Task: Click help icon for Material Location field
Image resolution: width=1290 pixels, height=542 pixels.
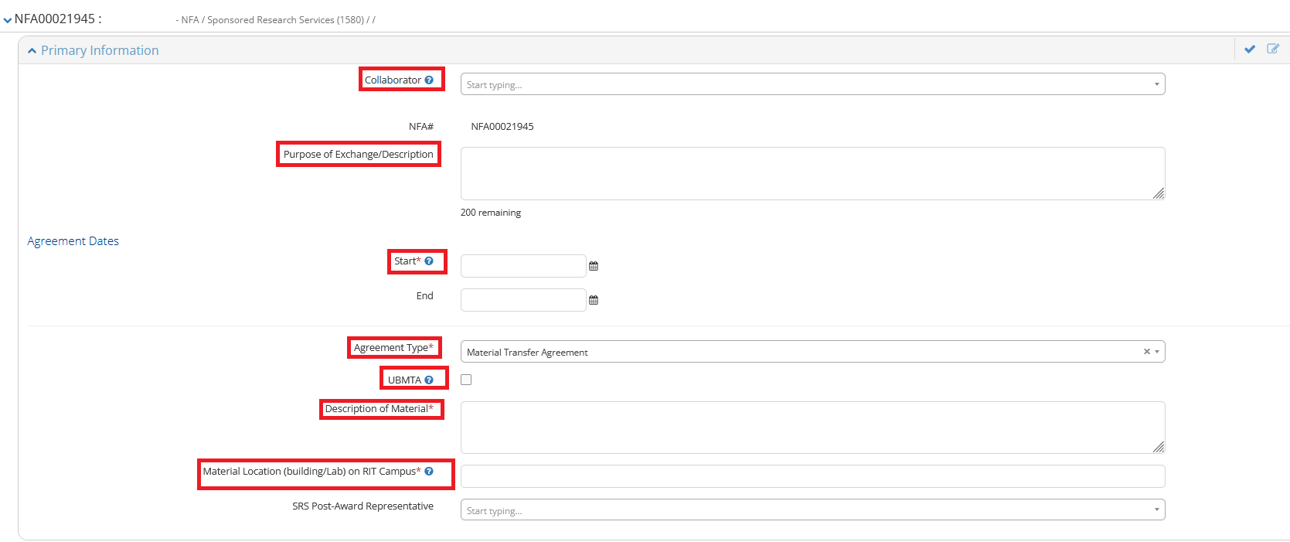Action: pos(429,472)
